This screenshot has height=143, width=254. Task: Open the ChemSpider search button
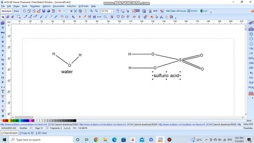(192, 11)
